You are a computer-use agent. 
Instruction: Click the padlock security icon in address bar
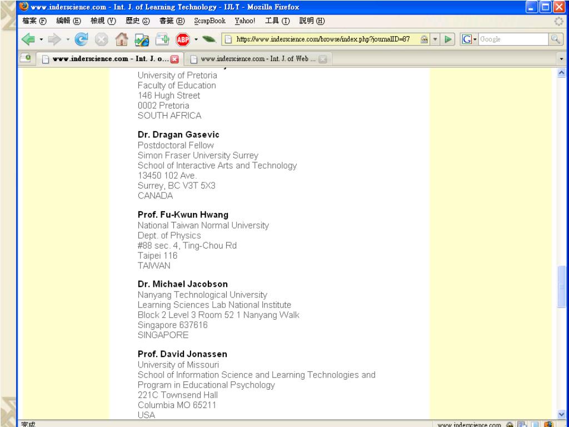424,39
